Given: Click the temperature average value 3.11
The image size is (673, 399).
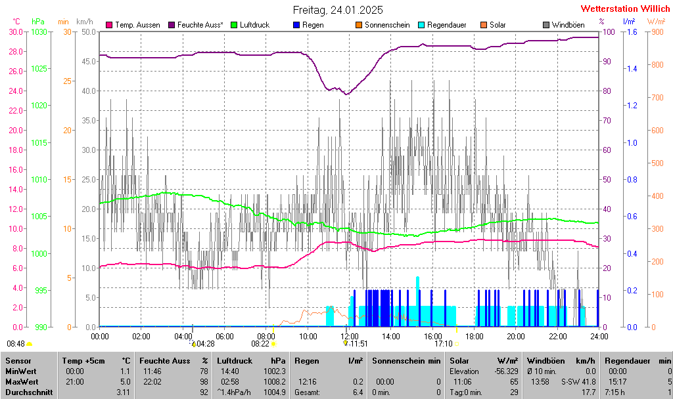Looking at the screenshot, I should (123, 392).
